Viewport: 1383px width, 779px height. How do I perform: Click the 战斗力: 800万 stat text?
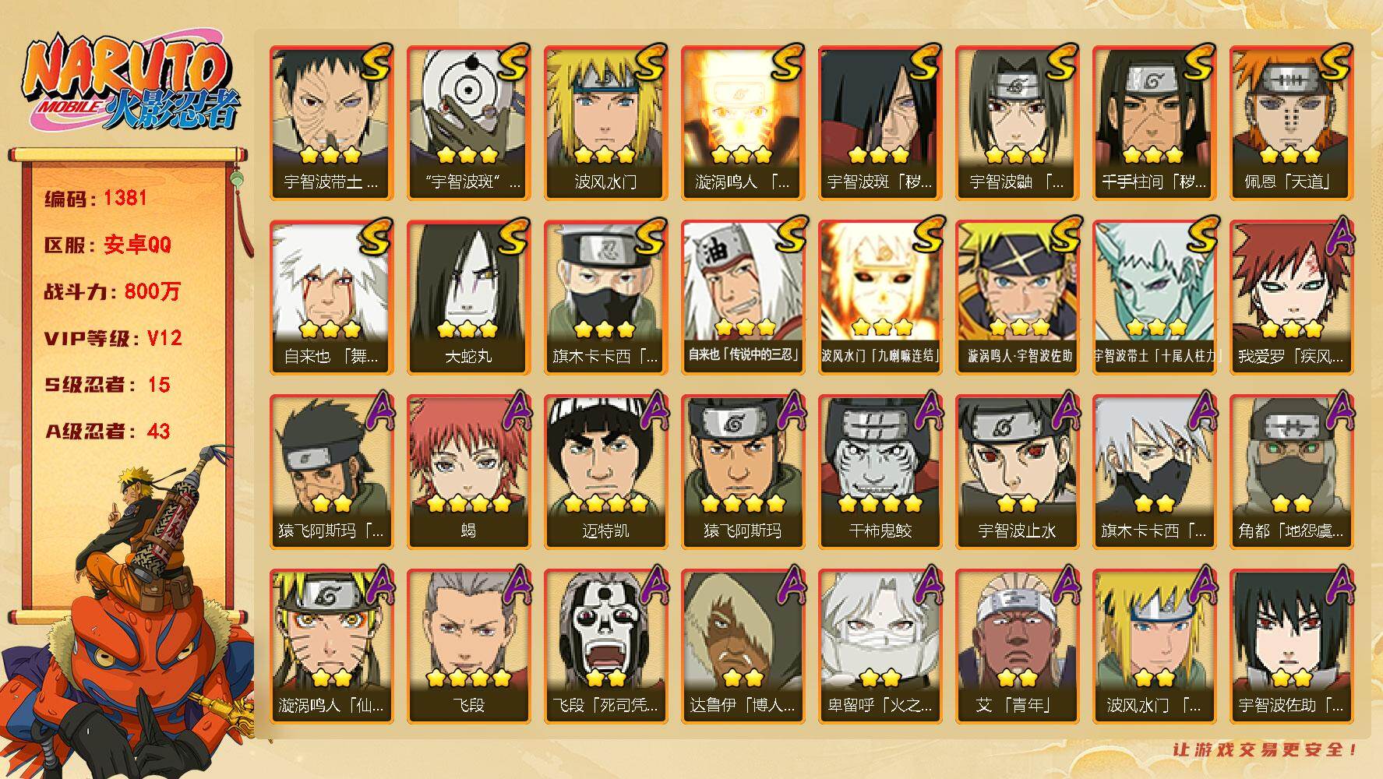pyautogui.click(x=112, y=291)
